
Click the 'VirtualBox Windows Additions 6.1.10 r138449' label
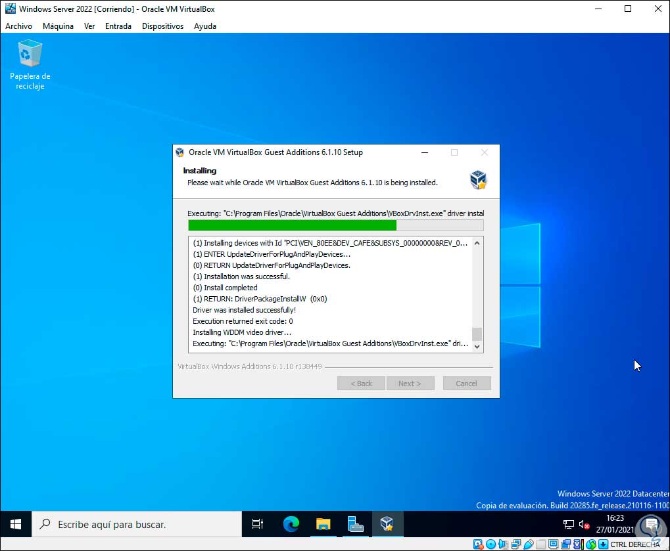[250, 366]
